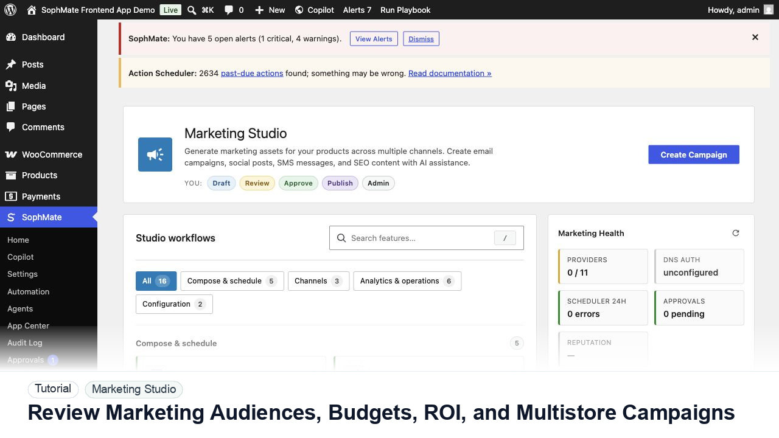Open SophMate Frontend App Demo site menu

(x=98, y=10)
